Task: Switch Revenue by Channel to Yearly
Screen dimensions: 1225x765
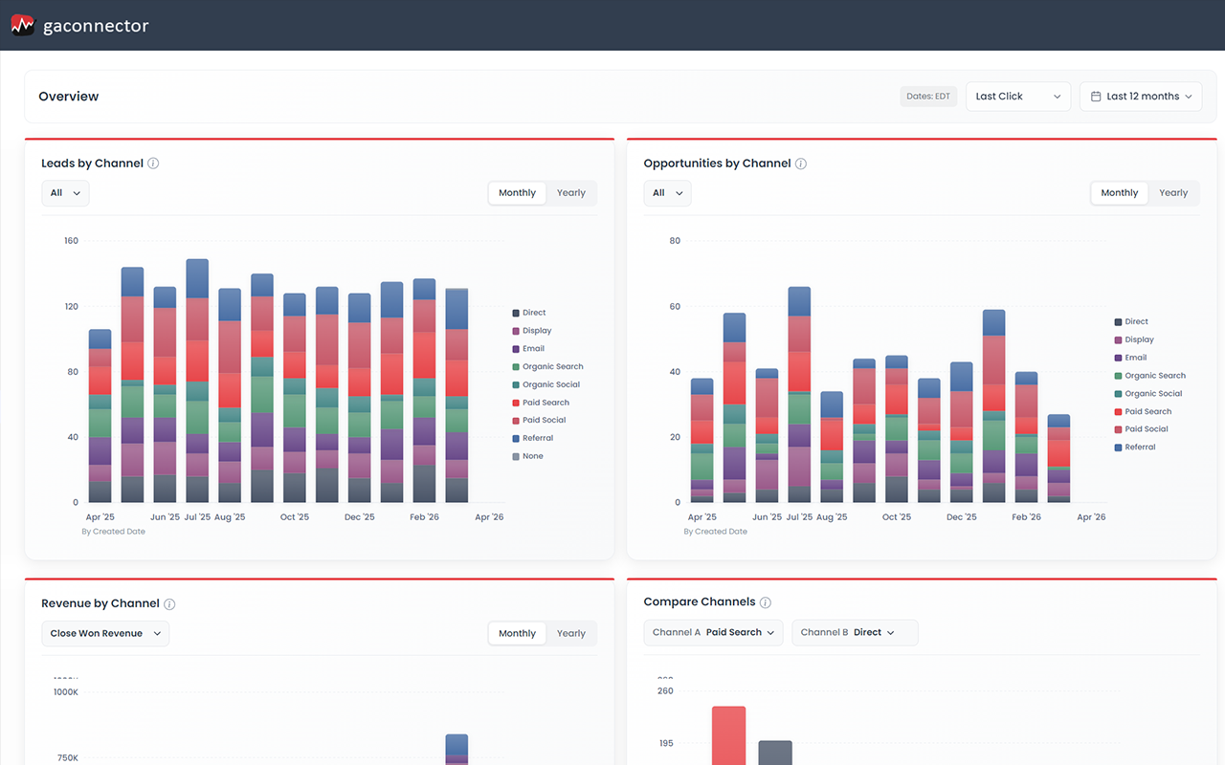Action: [571, 633]
